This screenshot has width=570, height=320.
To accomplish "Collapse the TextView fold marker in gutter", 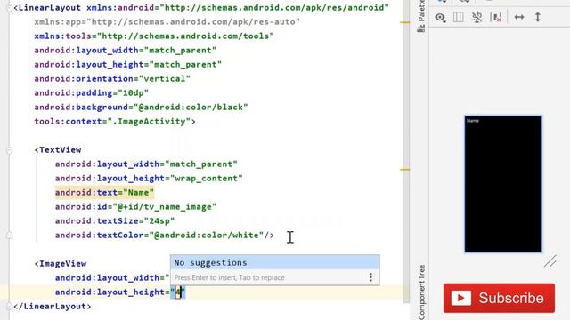I will coord(10,150).
